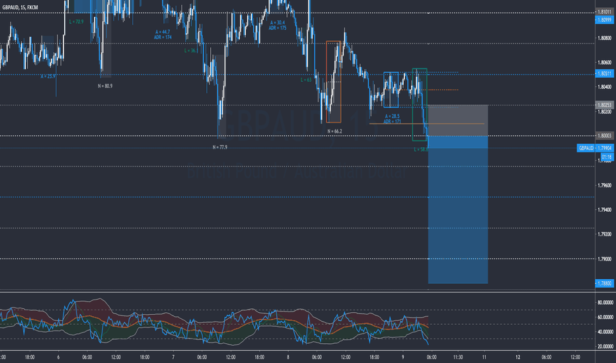Select the solid orange horizontal line

[427, 124]
